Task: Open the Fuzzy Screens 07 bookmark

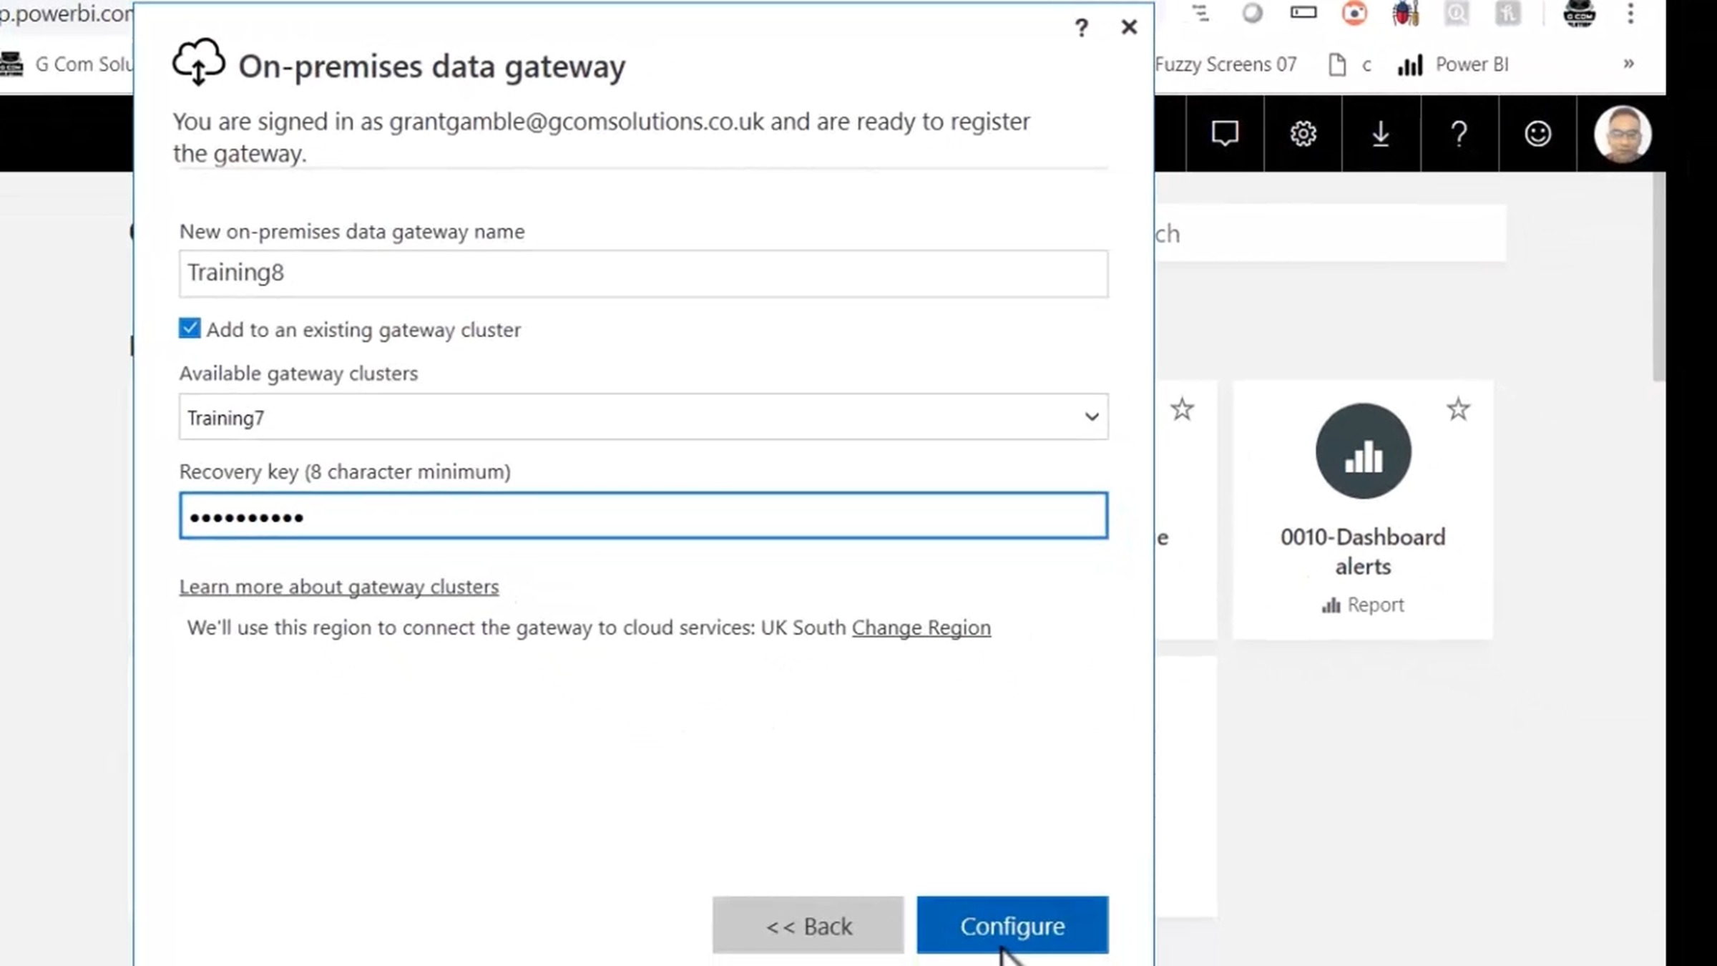Action: (x=1226, y=64)
